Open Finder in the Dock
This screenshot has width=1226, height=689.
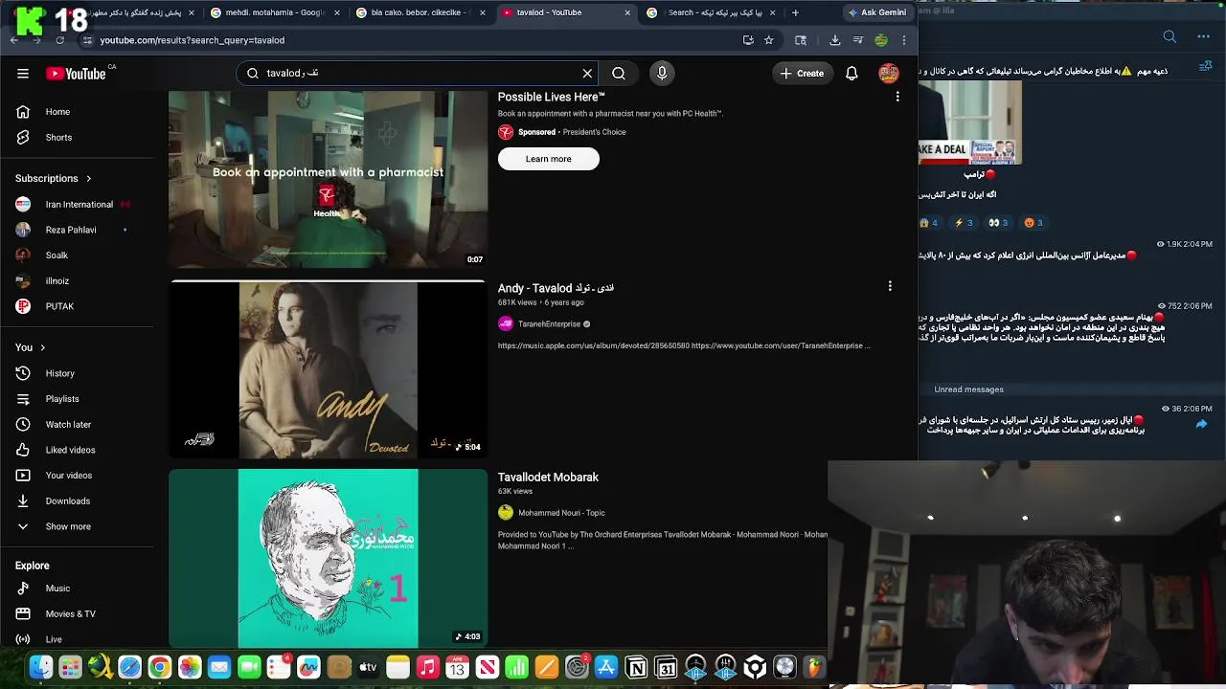point(40,667)
